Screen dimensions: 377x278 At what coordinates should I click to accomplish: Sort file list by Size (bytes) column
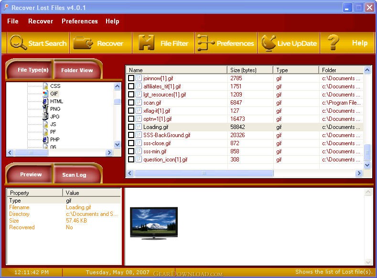point(250,70)
